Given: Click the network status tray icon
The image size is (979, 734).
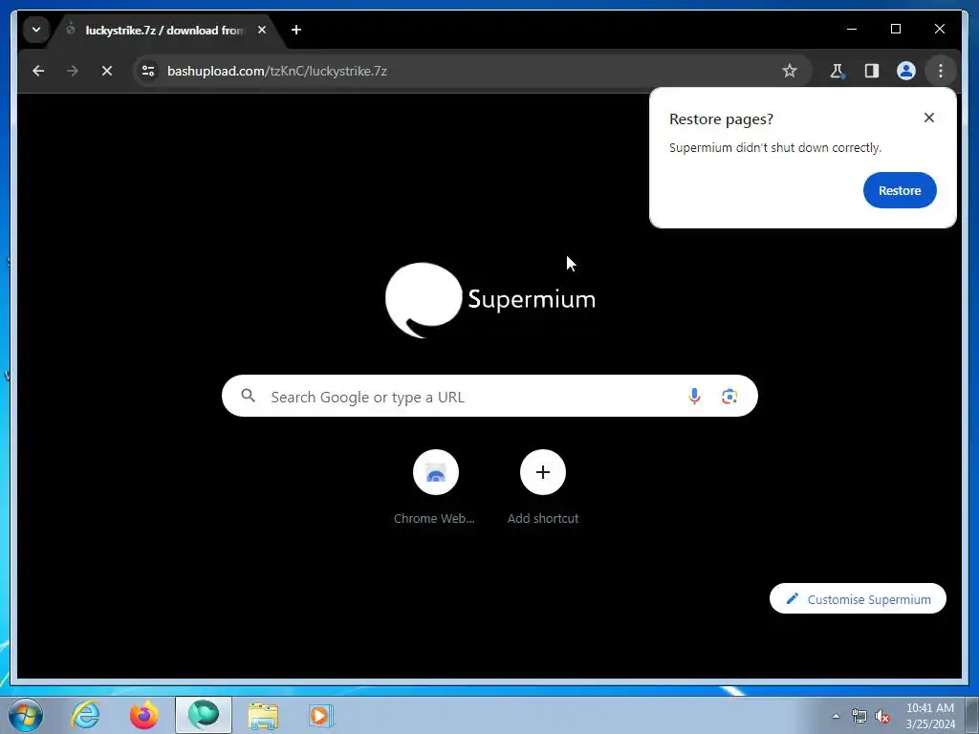Looking at the screenshot, I should [x=859, y=716].
